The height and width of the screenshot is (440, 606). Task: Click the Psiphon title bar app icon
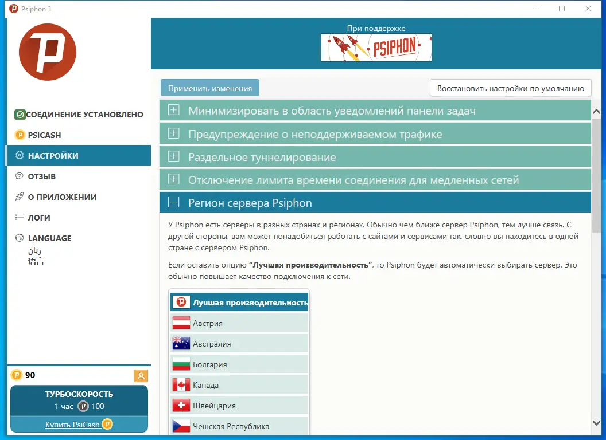tap(14, 9)
